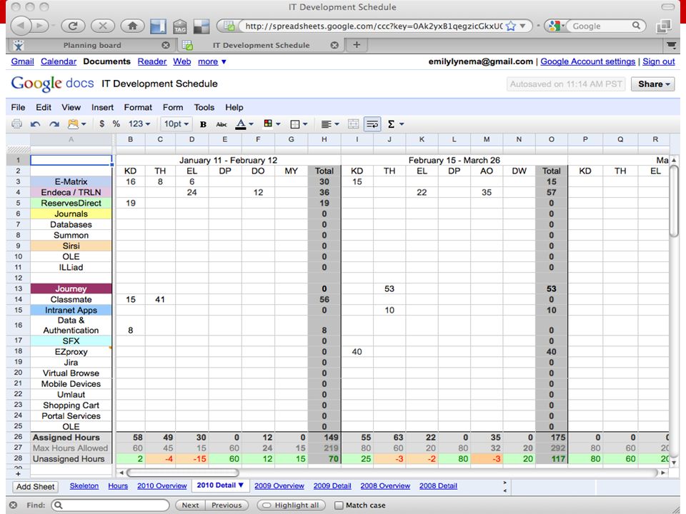Open Google Account settings
This screenshot has height=514, width=686.
pos(587,61)
